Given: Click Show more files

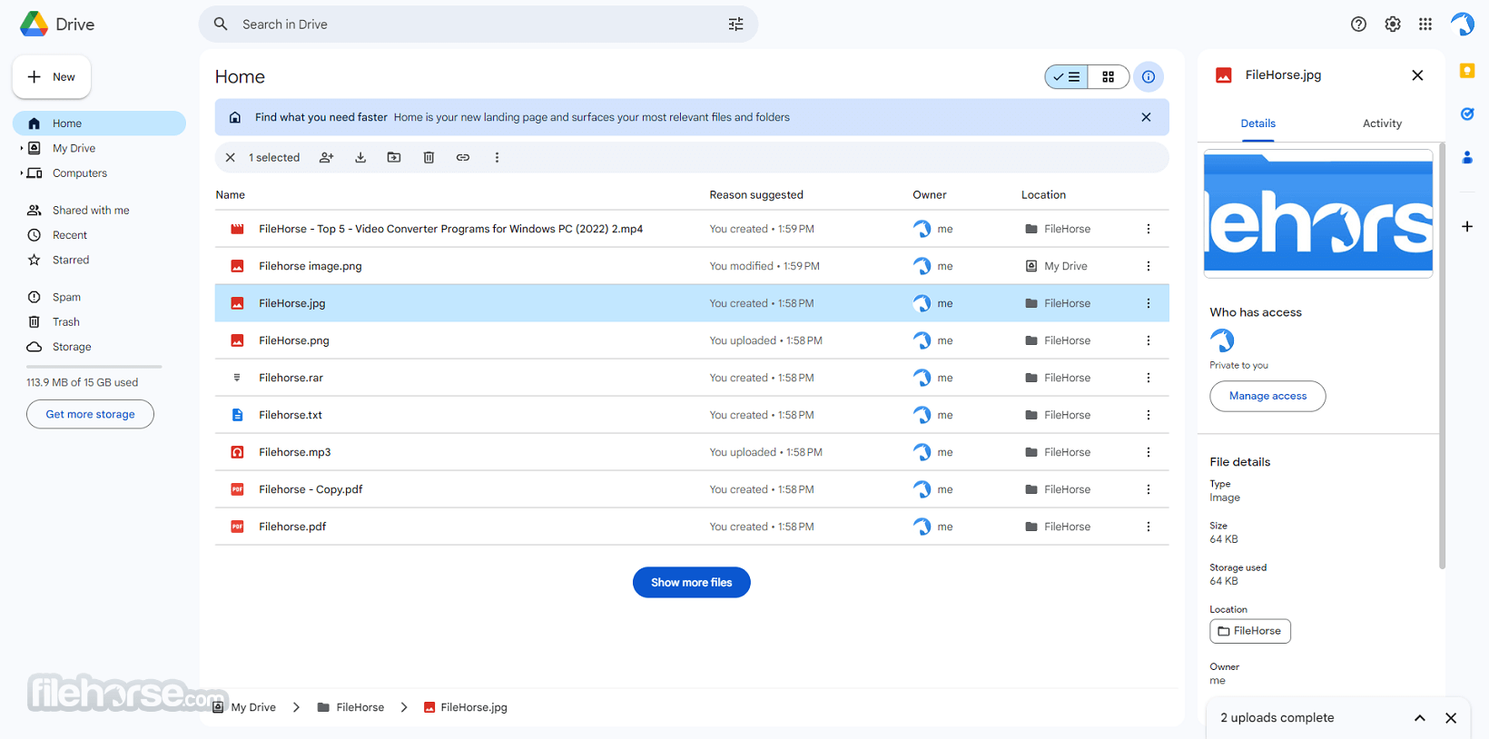Looking at the screenshot, I should (x=691, y=583).
